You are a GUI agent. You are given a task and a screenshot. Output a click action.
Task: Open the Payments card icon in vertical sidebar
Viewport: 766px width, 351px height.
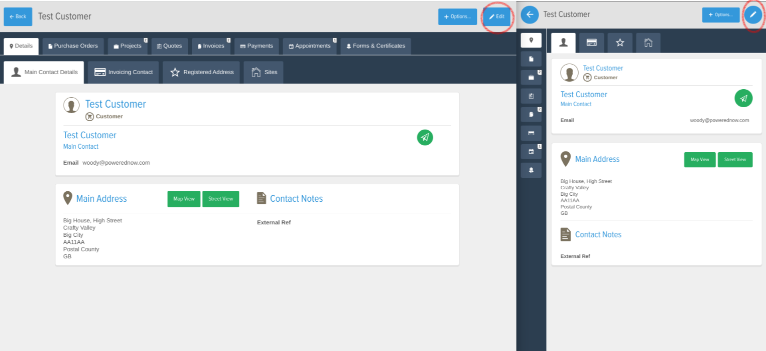click(531, 133)
